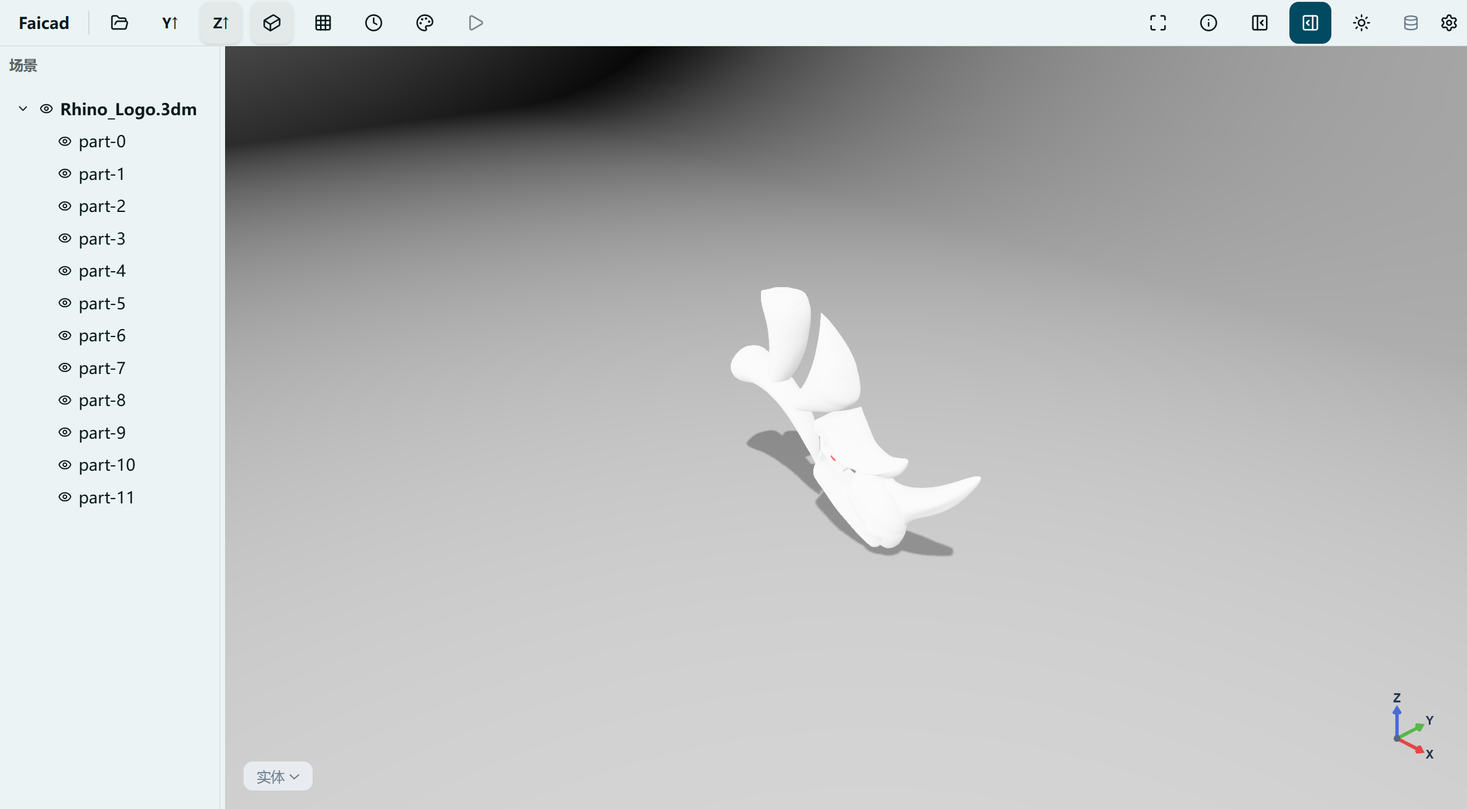Open the color palette icon
1467x809 pixels.
click(425, 23)
